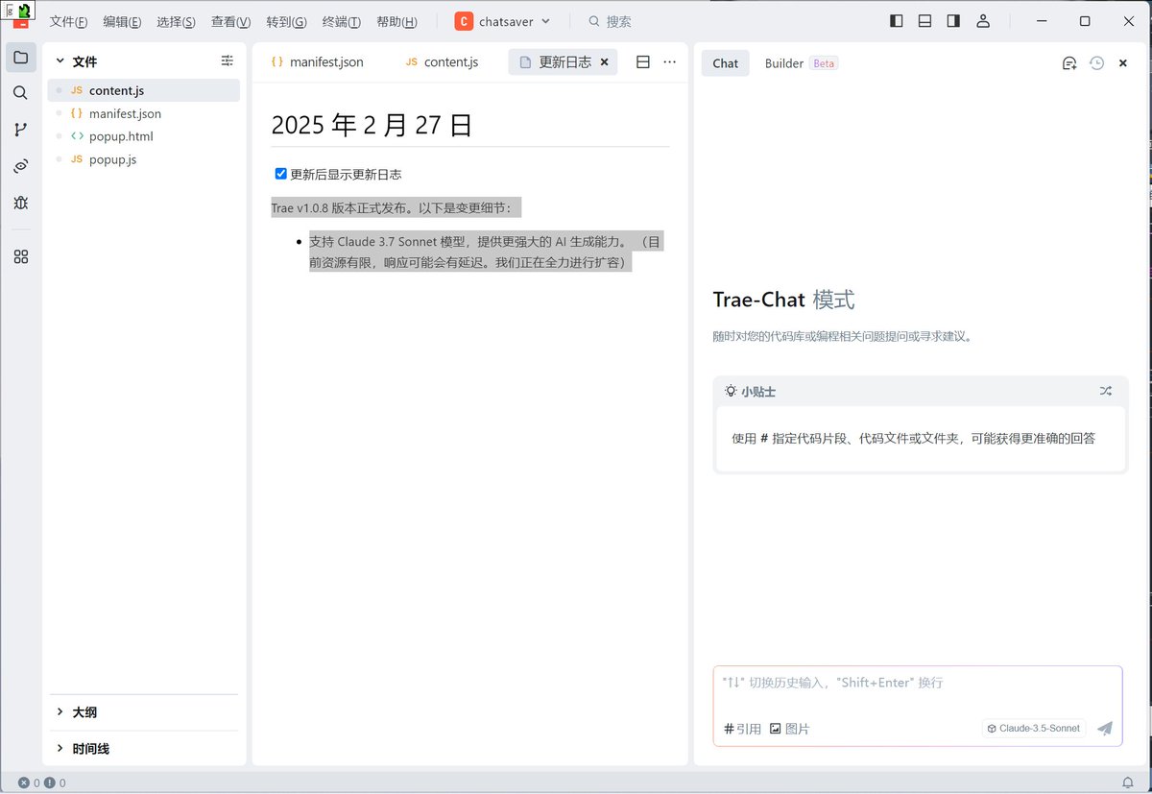Image resolution: width=1152 pixels, height=794 pixels.
Task: Switch to the Builder Beta tab
Action: tap(801, 63)
